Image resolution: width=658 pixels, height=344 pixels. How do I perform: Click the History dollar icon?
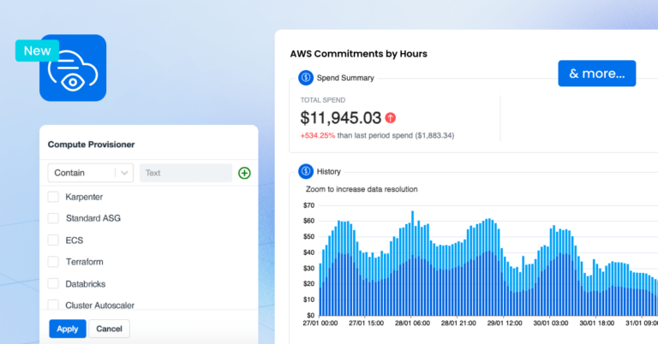(306, 171)
